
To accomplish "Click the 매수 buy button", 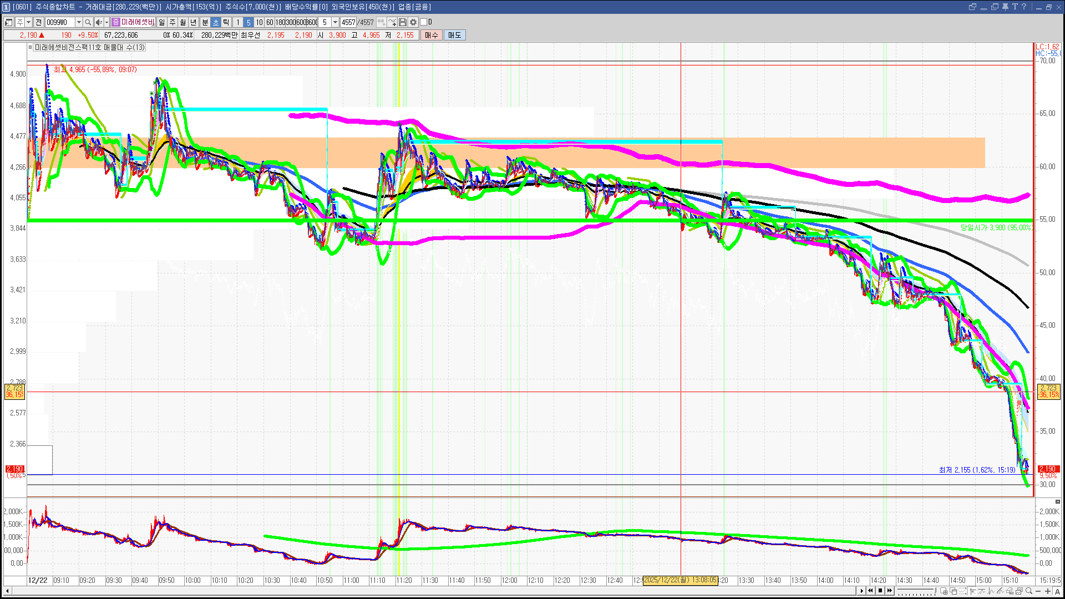I will [432, 35].
